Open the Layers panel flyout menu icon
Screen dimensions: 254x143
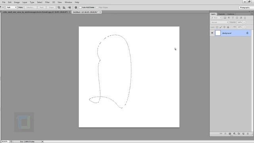[x=252, y=14]
